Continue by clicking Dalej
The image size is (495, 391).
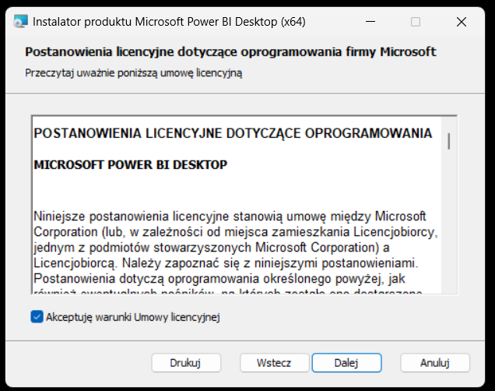click(x=346, y=362)
